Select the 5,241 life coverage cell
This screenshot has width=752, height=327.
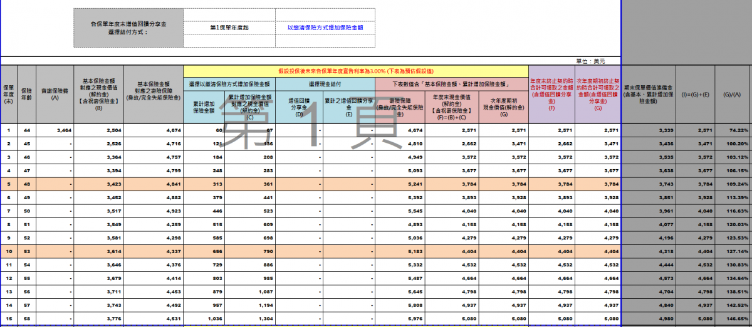point(400,184)
